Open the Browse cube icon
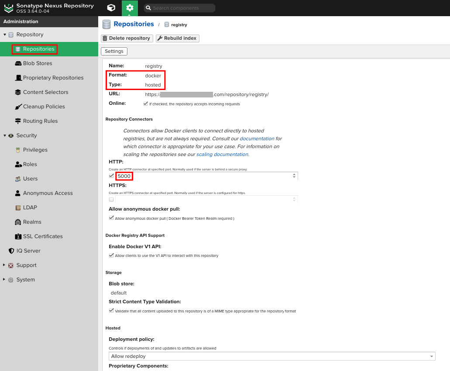The height and width of the screenshot is (371, 450). pos(111,8)
